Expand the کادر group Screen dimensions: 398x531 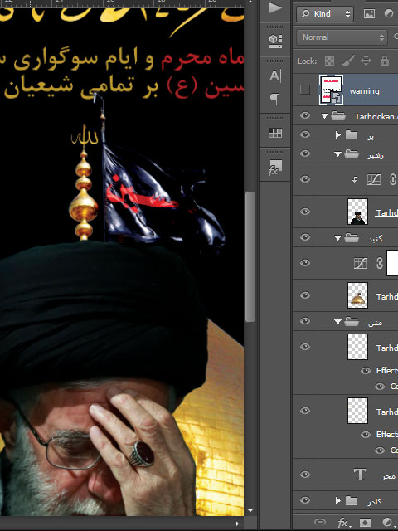coord(337,500)
